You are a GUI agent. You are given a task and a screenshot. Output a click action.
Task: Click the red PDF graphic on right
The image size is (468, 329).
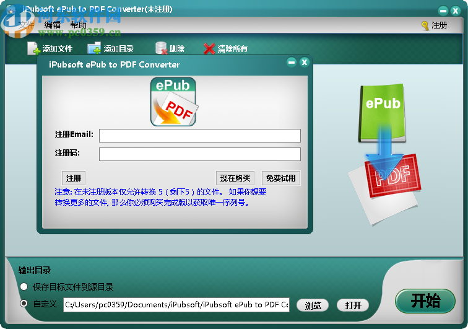(x=392, y=175)
